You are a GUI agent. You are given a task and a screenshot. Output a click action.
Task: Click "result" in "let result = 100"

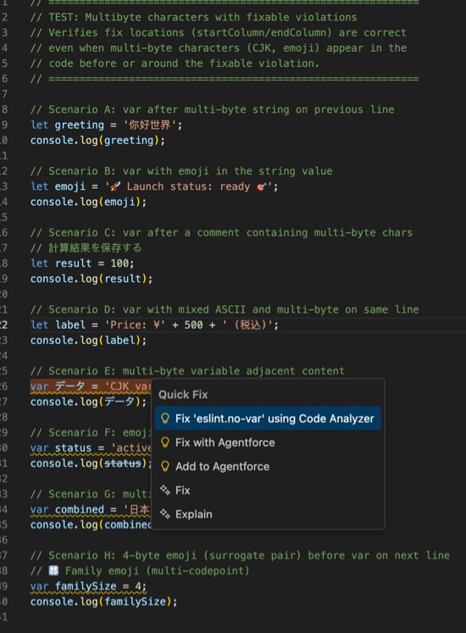[73, 264]
